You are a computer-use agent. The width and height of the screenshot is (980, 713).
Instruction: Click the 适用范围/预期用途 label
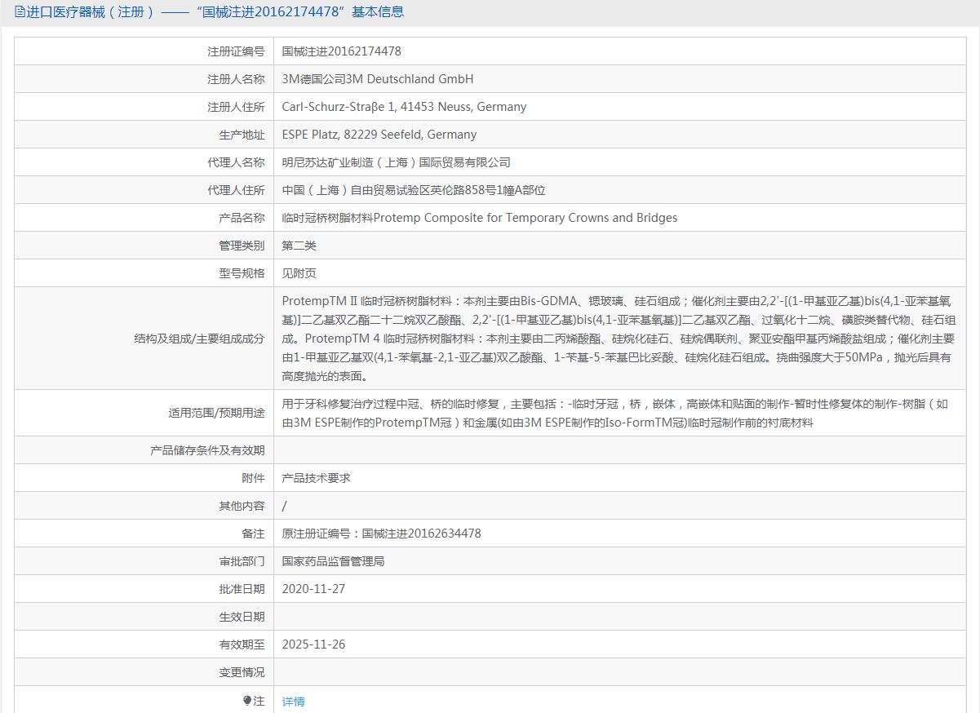(x=217, y=413)
